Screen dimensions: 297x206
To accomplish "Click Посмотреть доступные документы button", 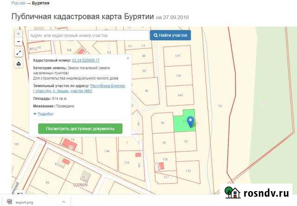I will pos(80,129).
